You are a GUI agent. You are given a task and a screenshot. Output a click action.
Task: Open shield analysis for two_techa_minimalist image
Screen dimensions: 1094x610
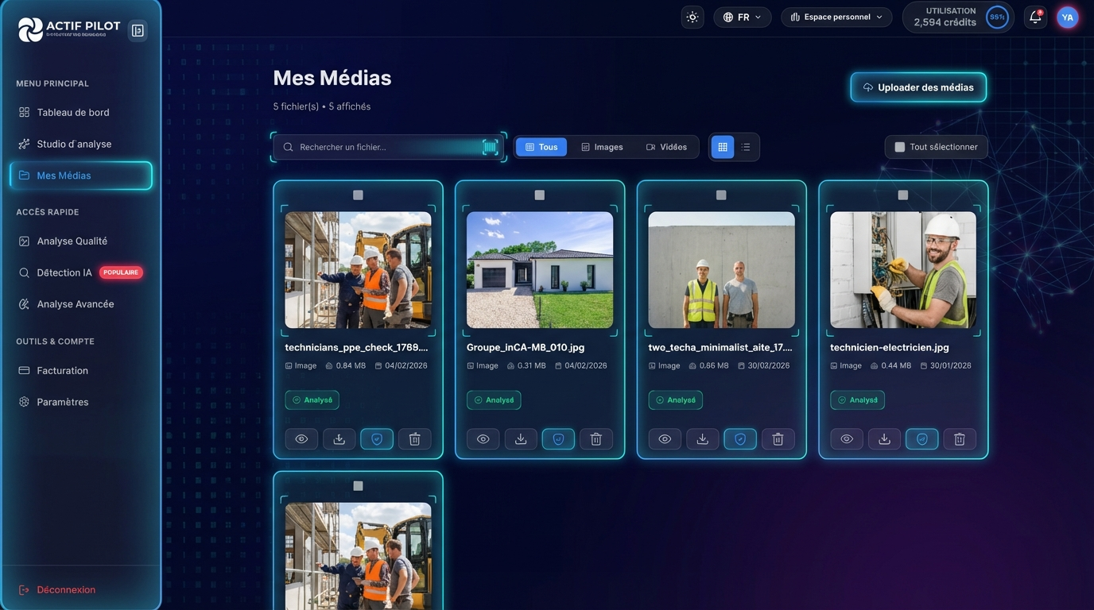click(740, 439)
